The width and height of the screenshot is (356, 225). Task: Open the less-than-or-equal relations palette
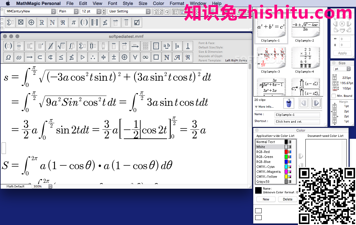point(61,57)
